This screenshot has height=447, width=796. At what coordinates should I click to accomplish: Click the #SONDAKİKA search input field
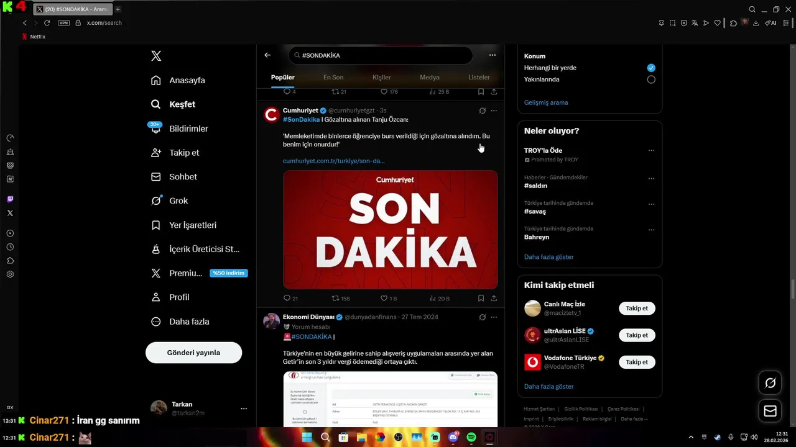click(381, 55)
